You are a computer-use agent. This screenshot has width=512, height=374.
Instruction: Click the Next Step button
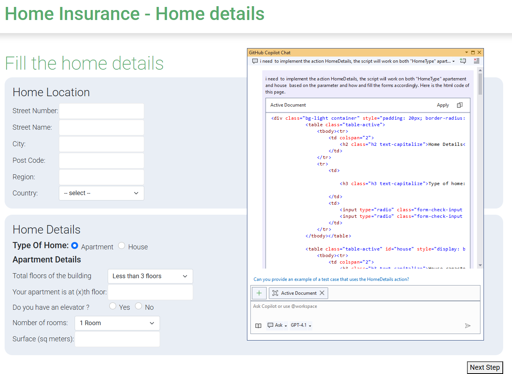click(485, 367)
